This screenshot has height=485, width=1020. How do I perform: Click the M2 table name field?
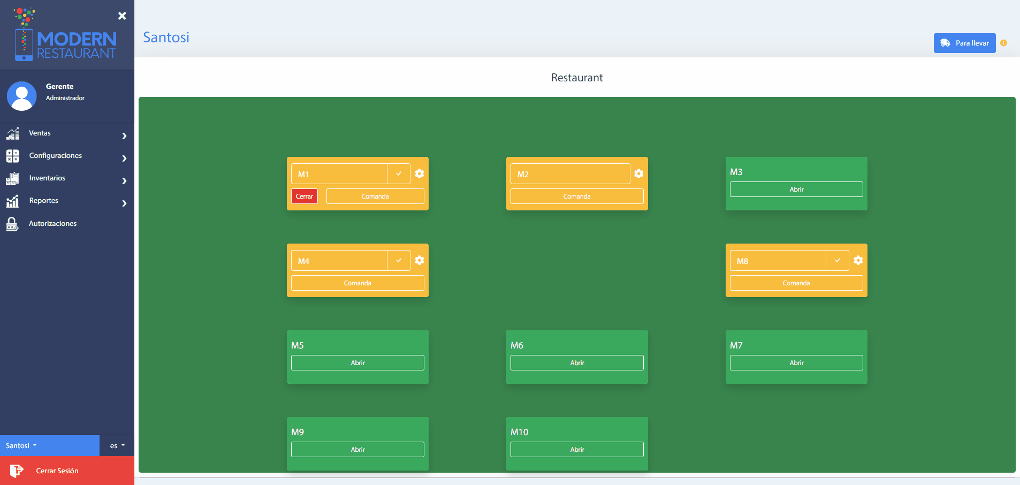pyautogui.click(x=570, y=174)
